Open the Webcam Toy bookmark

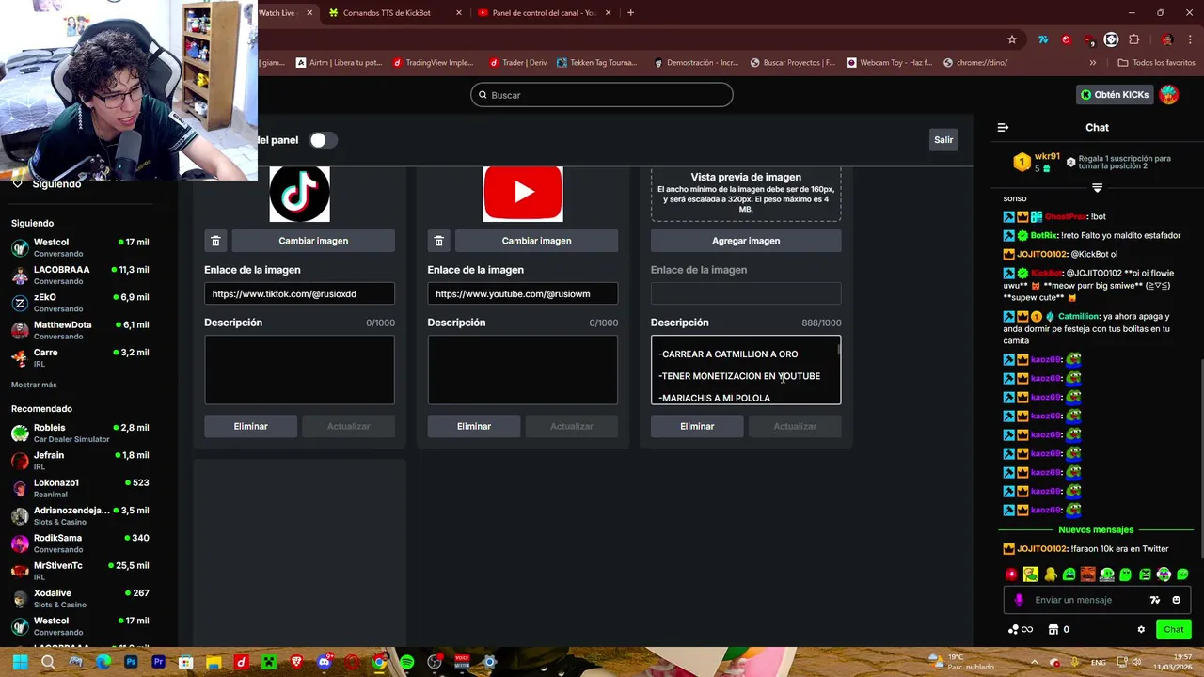[x=889, y=63]
